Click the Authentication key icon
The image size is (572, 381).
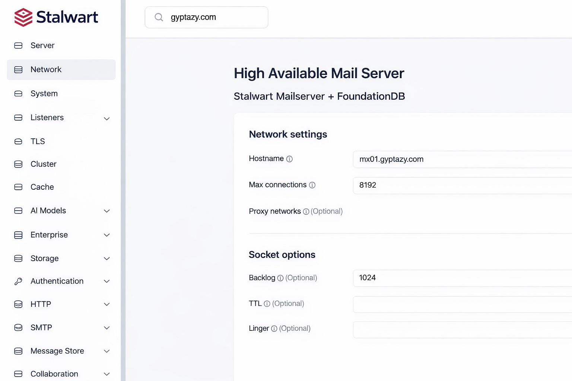click(18, 281)
